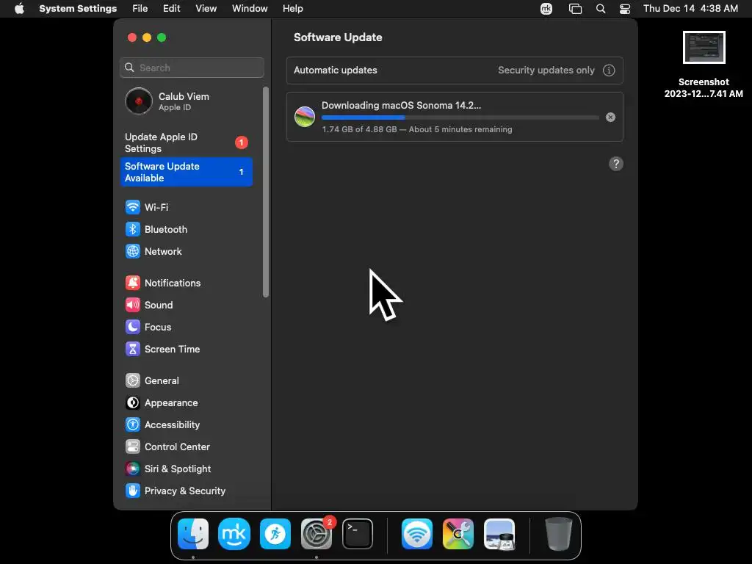This screenshot has height=564, width=752.
Task: Open Privacy & Security settings
Action: pos(186,491)
